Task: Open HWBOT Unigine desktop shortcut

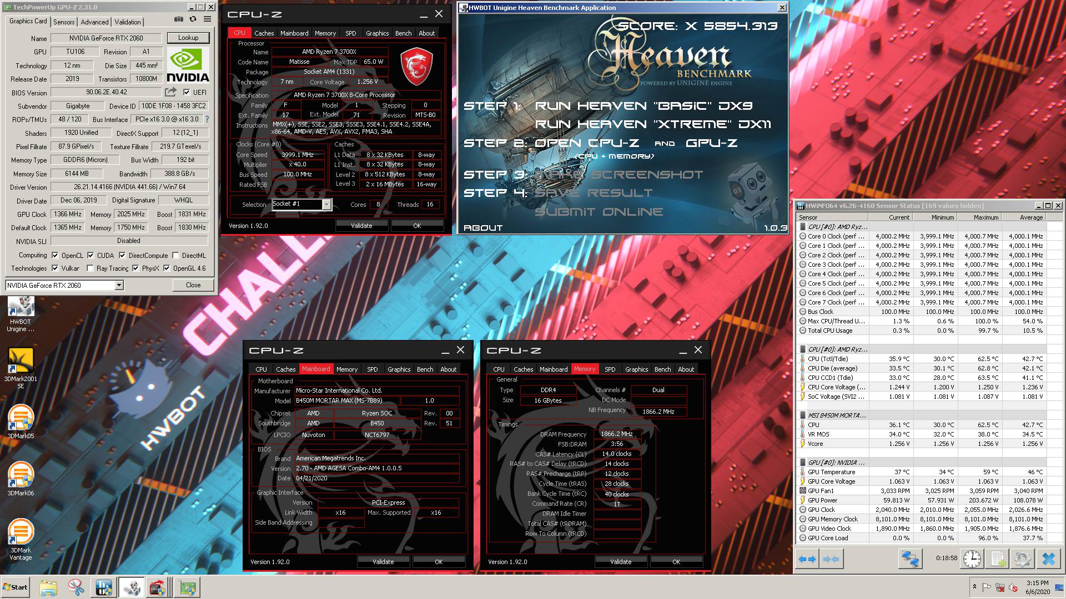Action: 21,314
